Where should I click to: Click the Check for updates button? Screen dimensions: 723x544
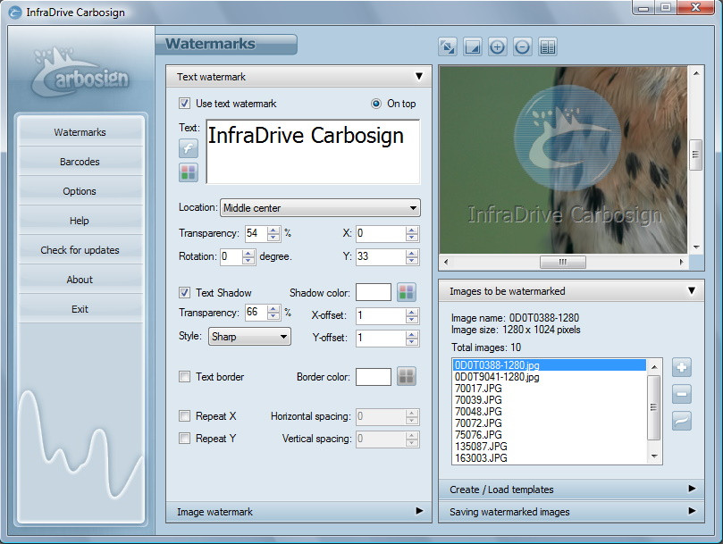point(80,250)
